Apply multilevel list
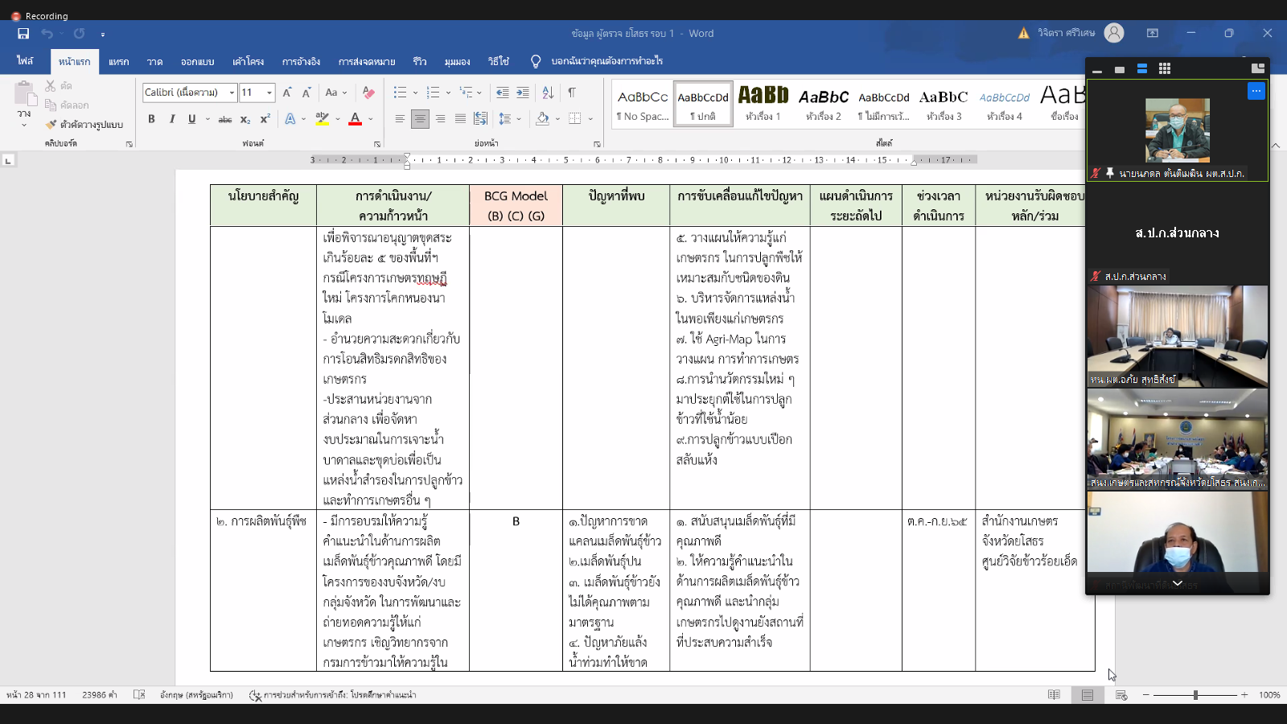This screenshot has width=1287, height=724. click(467, 93)
